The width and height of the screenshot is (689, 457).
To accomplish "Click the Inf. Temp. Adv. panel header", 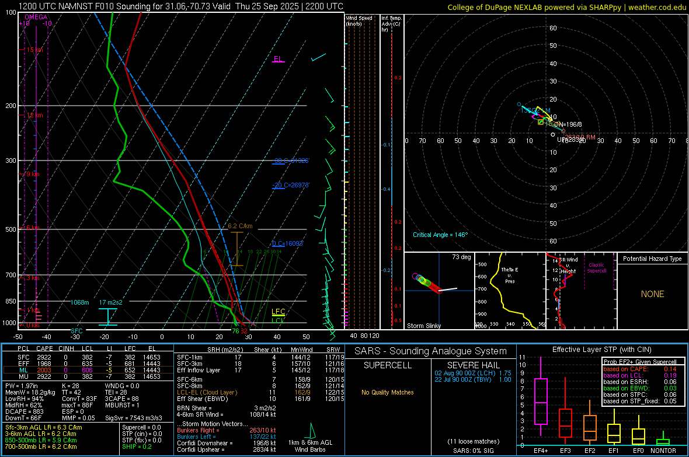I will tap(392, 24).
